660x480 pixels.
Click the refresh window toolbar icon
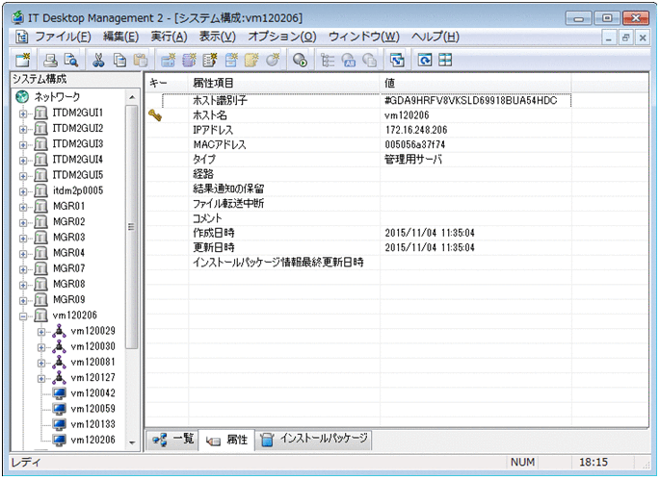tap(425, 60)
